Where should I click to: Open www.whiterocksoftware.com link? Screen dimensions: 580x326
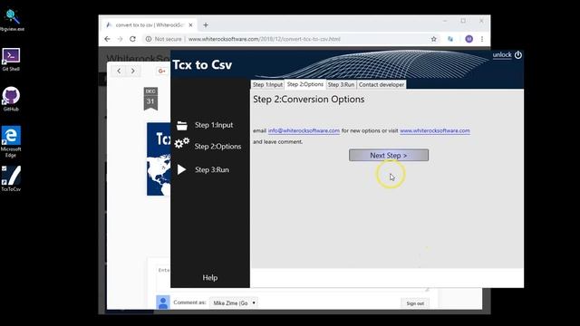(435, 130)
